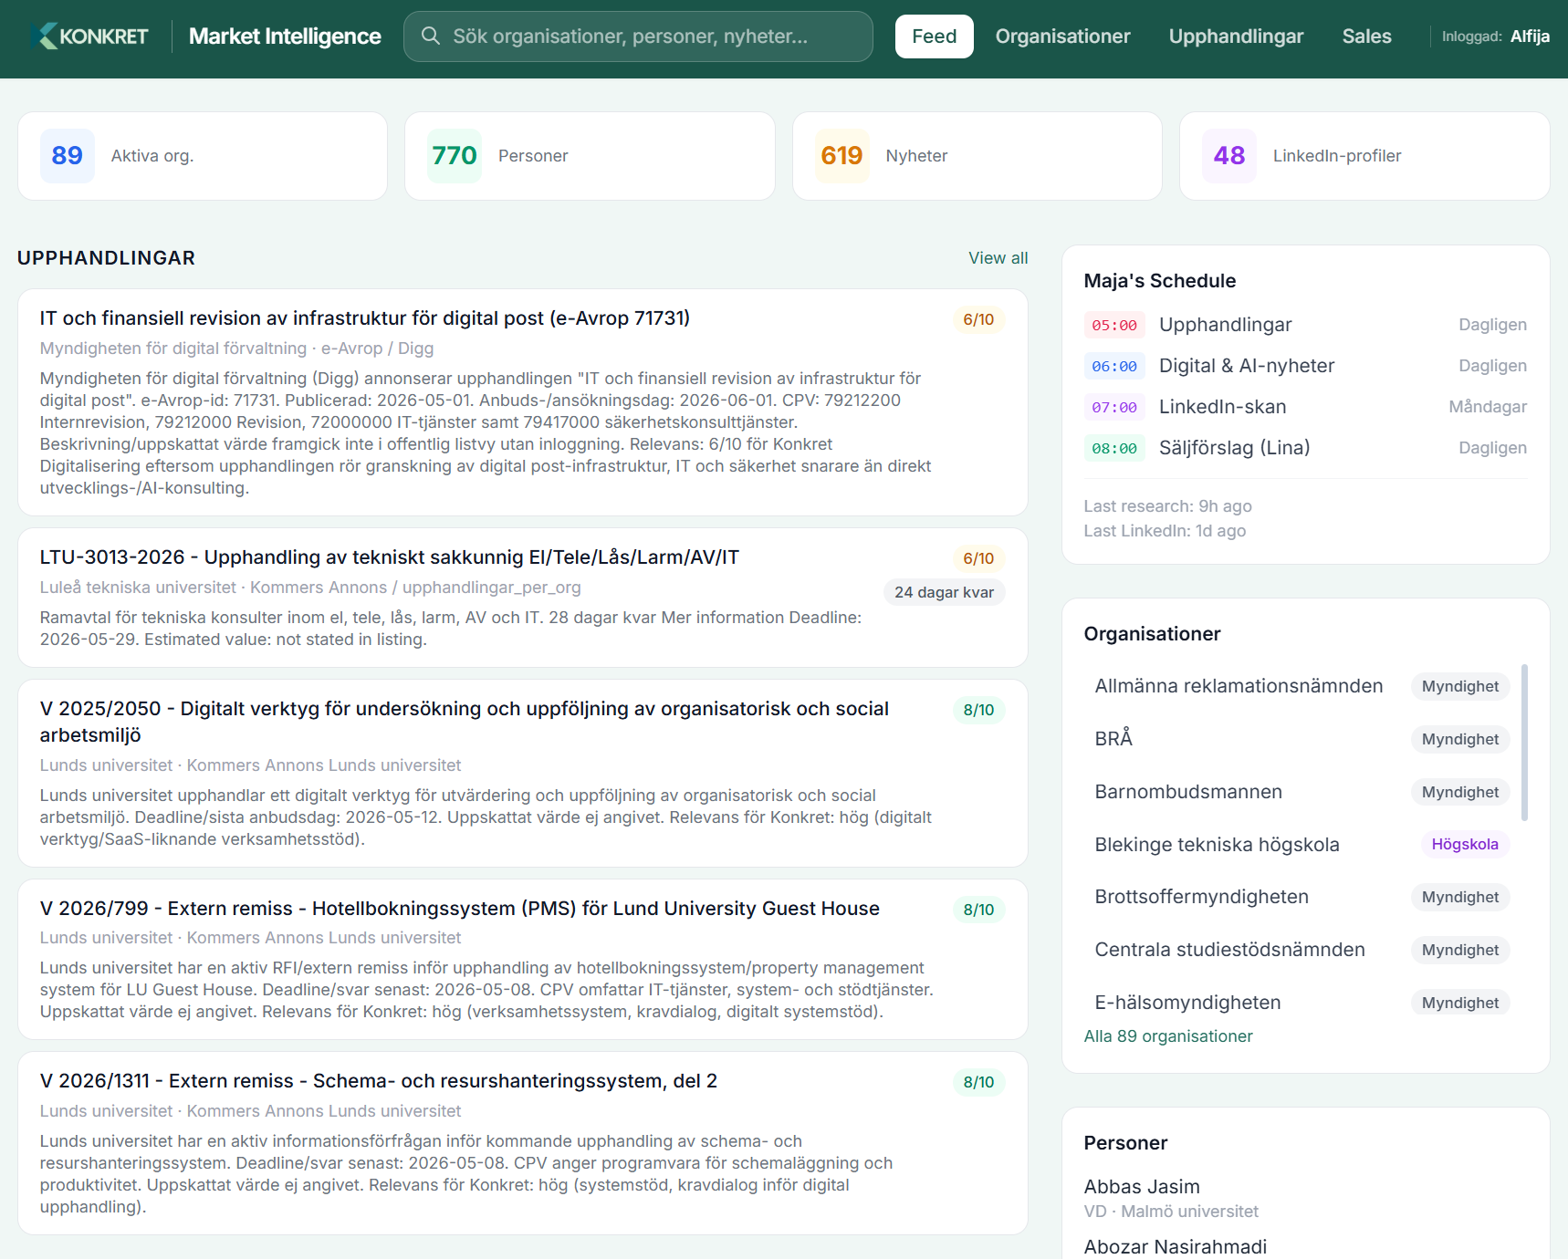Open the Sales tab
Screen dimensions: 1568x1259
click(1366, 36)
